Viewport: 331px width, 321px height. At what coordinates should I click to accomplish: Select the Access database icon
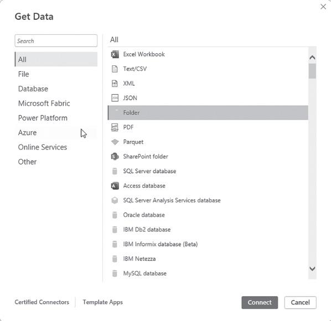(115, 186)
